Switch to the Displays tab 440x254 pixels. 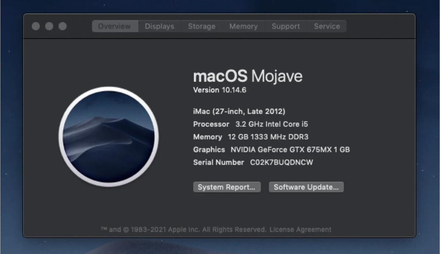tap(159, 26)
